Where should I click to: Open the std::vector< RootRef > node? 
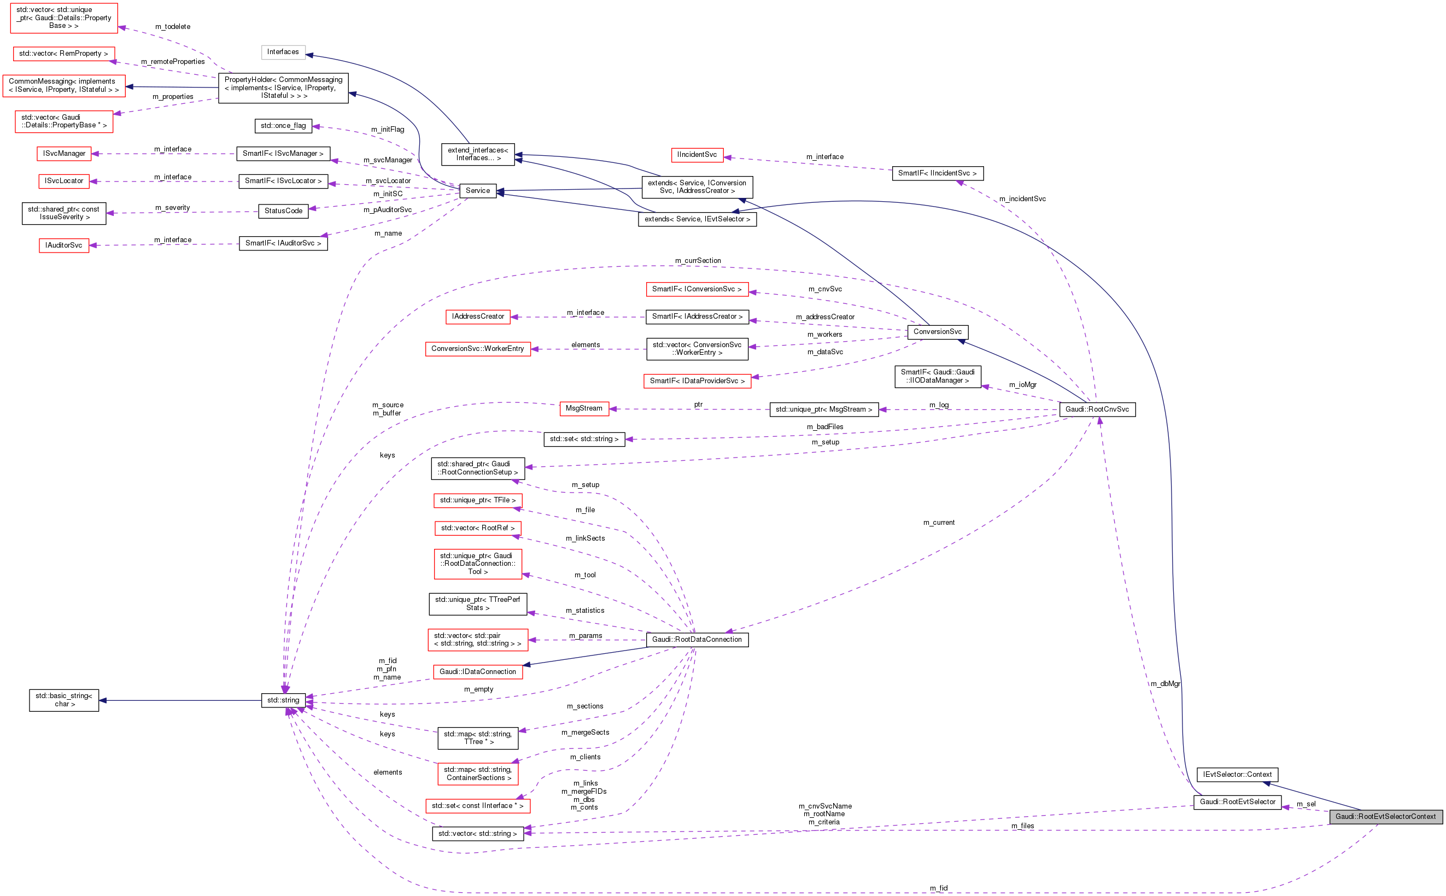pos(478,529)
